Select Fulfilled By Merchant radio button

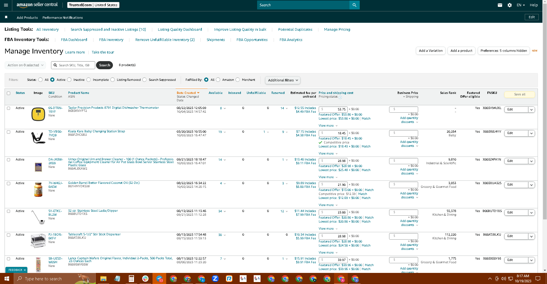[x=238, y=80]
